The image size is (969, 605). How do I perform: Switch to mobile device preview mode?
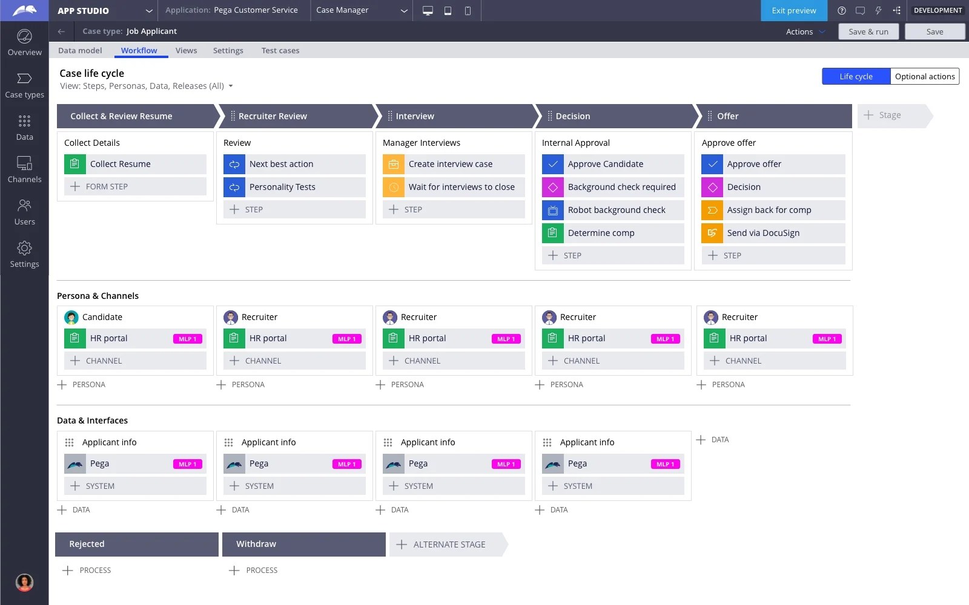pos(467,10)
